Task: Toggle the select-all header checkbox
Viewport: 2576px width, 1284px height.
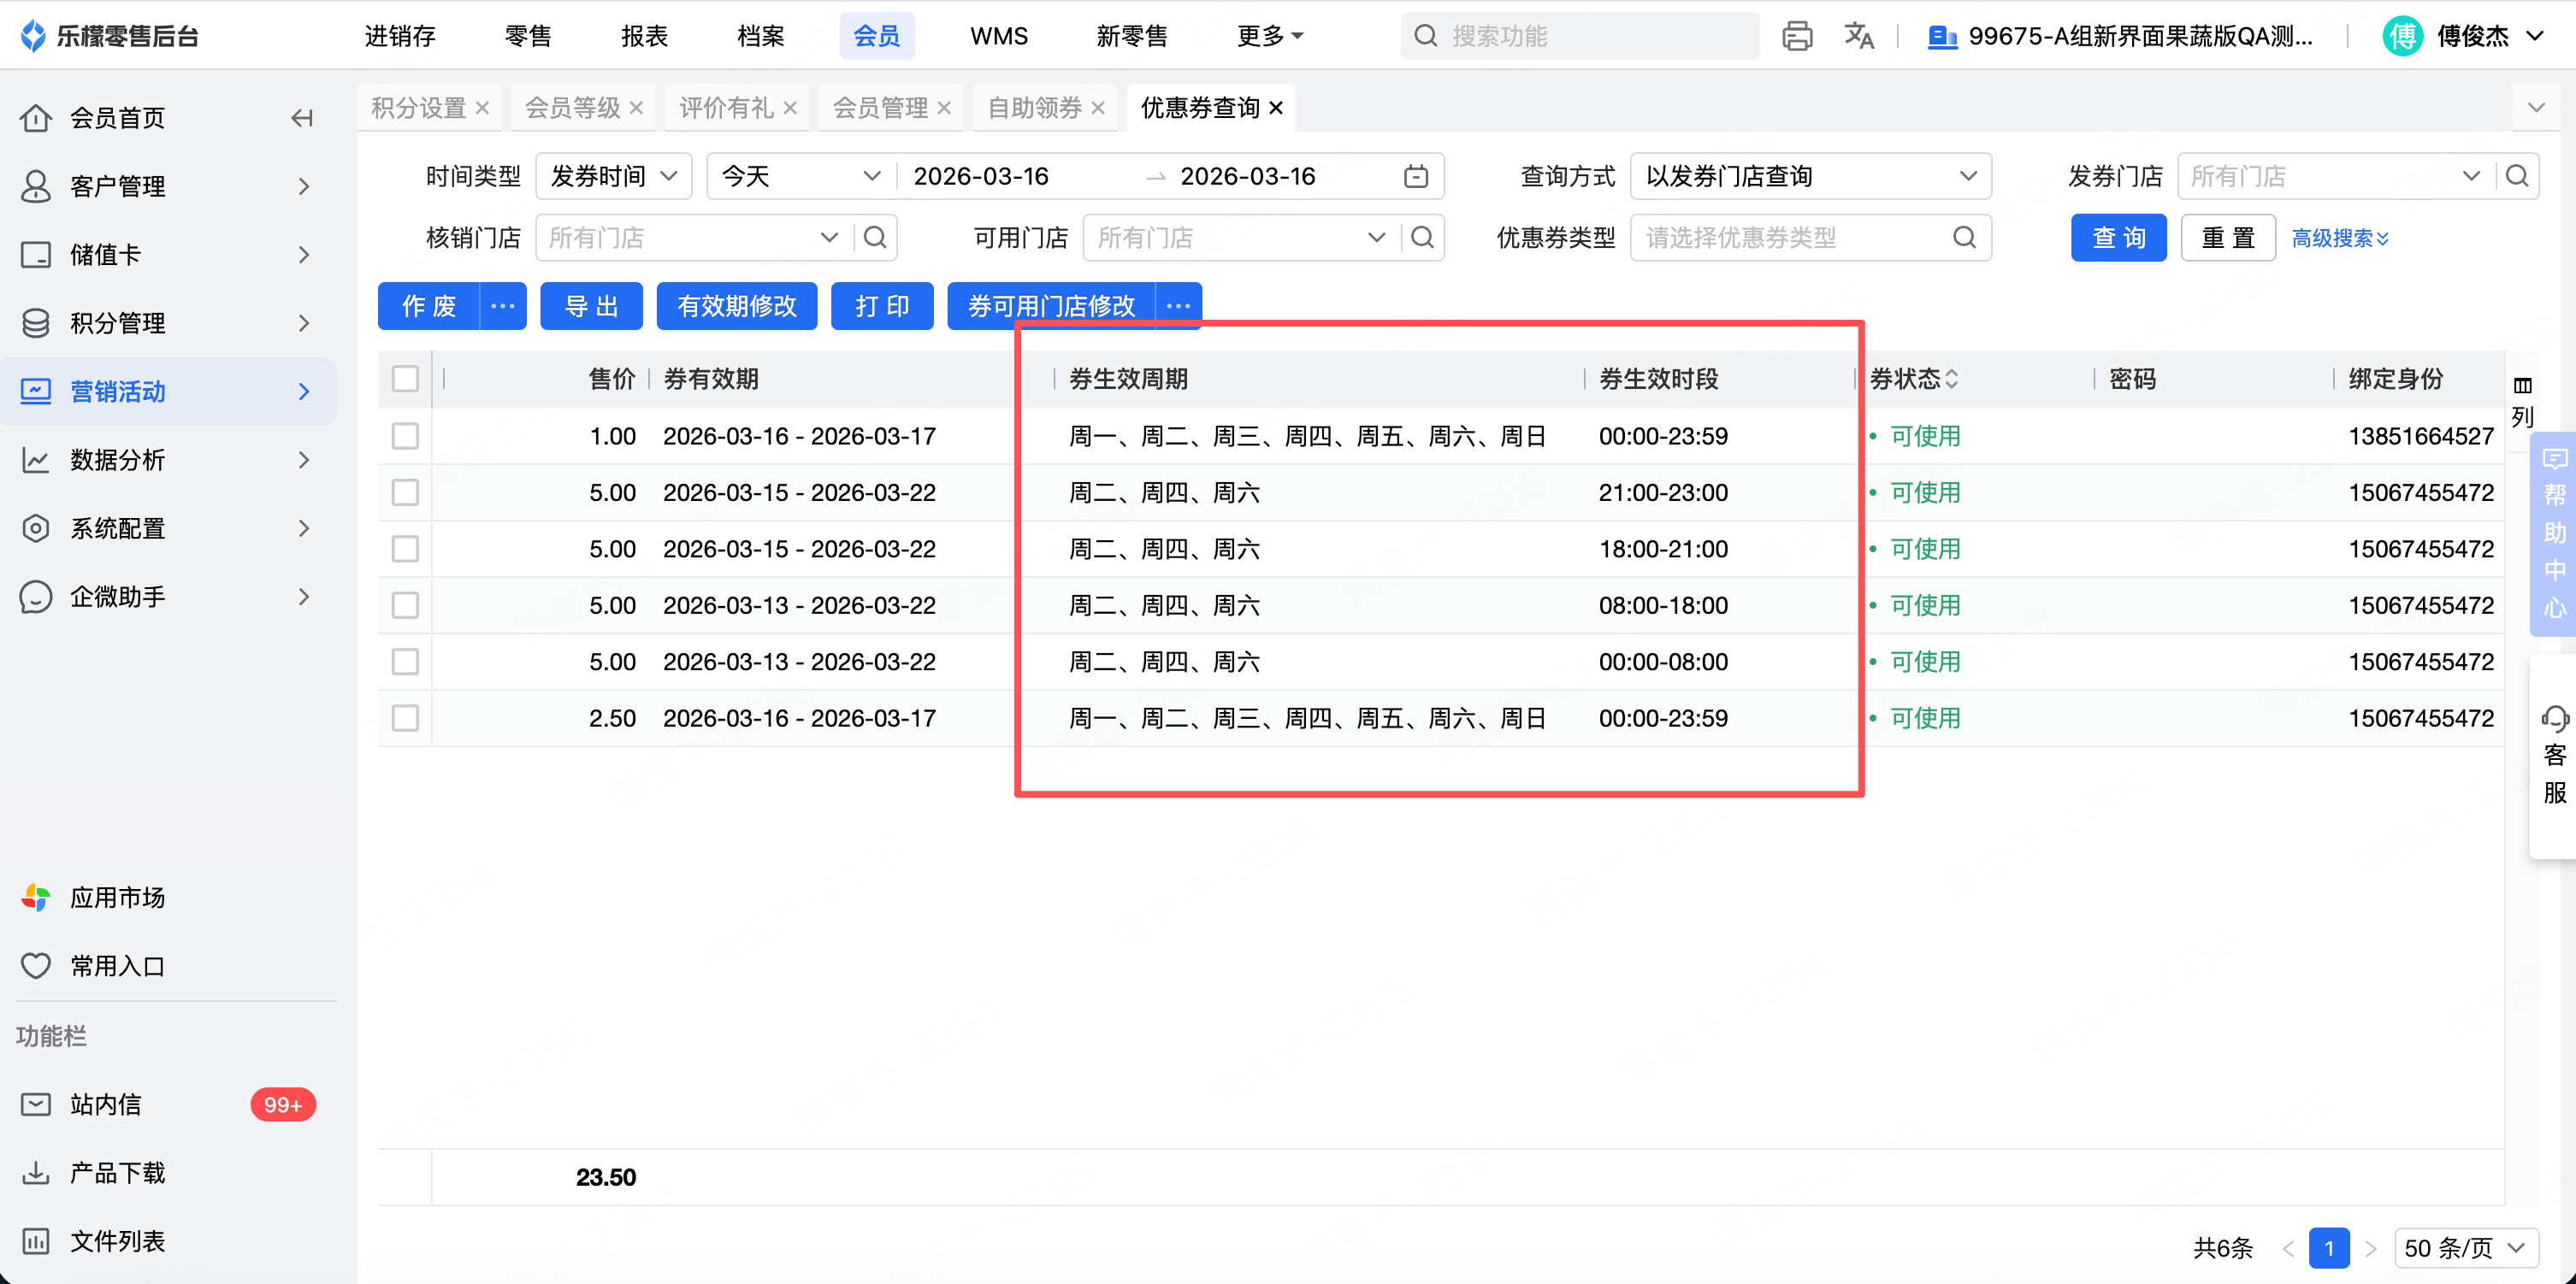Action: 405,379
